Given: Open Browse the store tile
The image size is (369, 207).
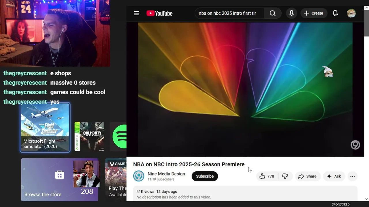Looking at the screenshot, I should (59, 180).
